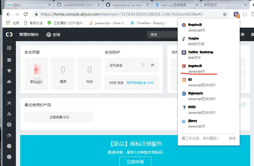The width and height of the screenshot is (254, 166).
Task: Select the server stack icon in the sidebar
Action: tap(9, 60)
